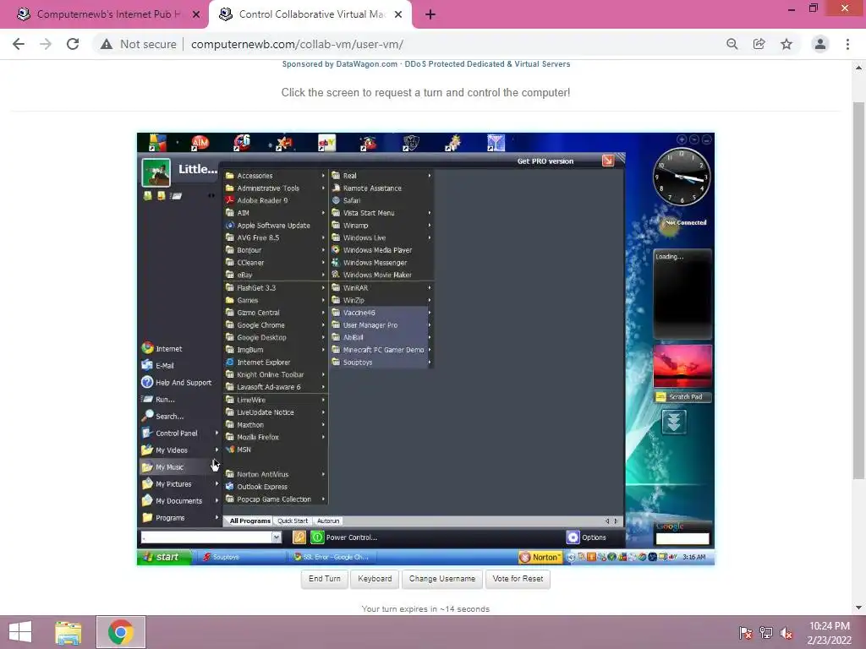This screenshot has width=866, height=649.
Task: Click the Google gadget search box
Action: 682,538
